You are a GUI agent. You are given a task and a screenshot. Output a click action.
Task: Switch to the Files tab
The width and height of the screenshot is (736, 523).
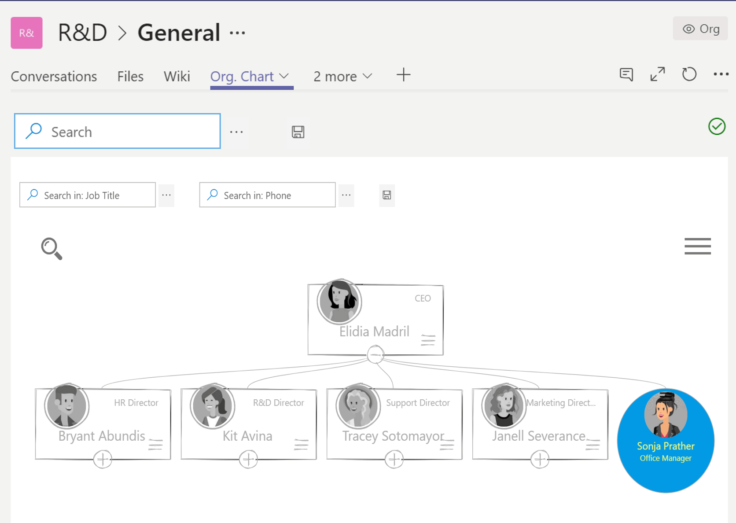click(x=130, y=76)
